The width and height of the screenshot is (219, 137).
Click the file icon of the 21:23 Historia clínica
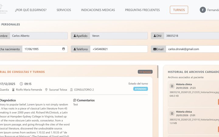tap(172, 86)
